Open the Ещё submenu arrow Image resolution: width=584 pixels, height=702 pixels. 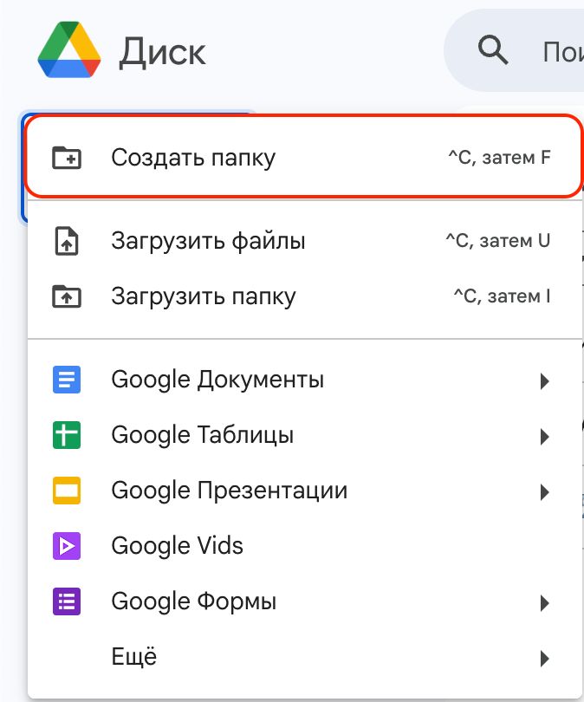(544, 658)
